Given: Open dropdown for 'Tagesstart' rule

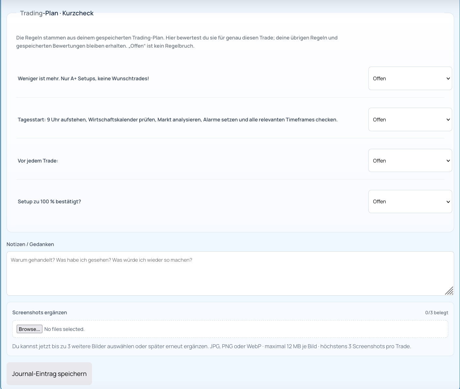Looking at the screenshot, I should (x=410, y=119).
